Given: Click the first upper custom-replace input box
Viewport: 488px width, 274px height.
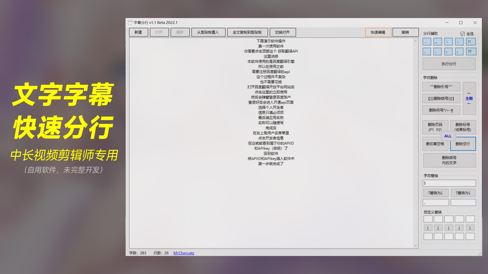Looking at the screenshot, I should point(428,219).
